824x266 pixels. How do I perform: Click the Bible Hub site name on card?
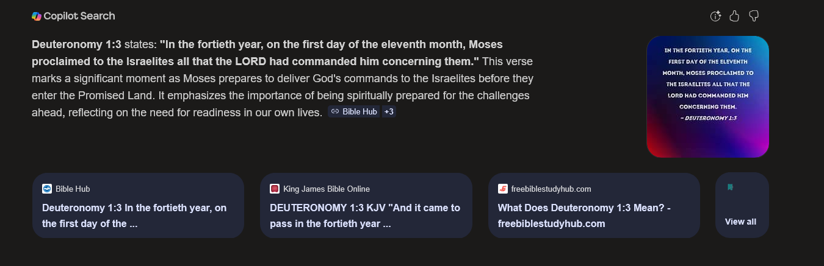click(x=73, y=189)
